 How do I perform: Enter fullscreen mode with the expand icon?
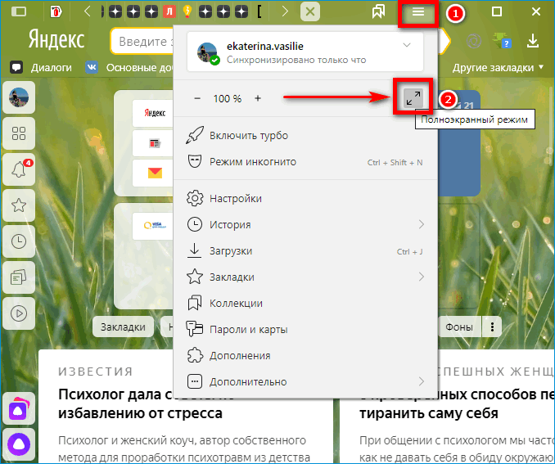pos(413,97)
